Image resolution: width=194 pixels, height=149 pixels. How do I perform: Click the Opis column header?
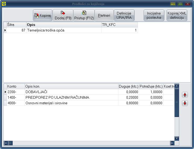(64, 25)
